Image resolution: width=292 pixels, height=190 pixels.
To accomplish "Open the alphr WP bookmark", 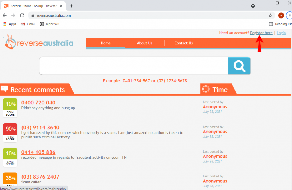I will click(50, 24).
